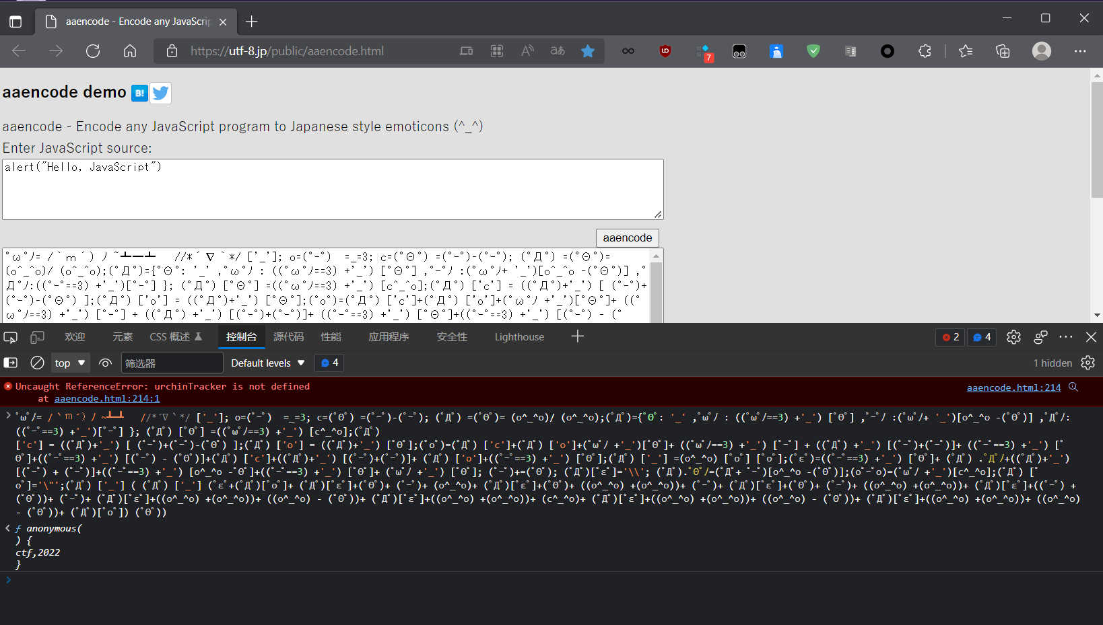Open the read aloud icon in address bar
Viewport: 1103px width, 625px height.
pyautogui.click(x=527, y=50)
